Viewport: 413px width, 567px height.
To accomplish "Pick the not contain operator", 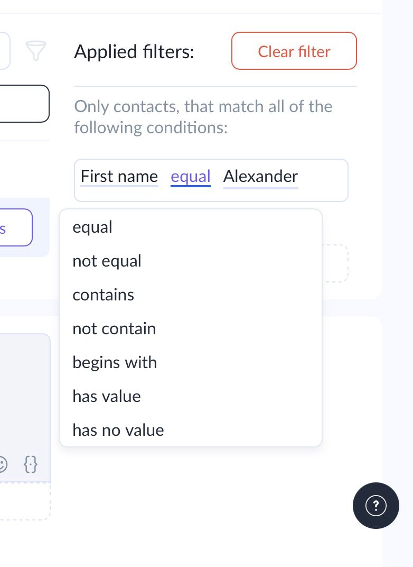I will pos(114,329).
